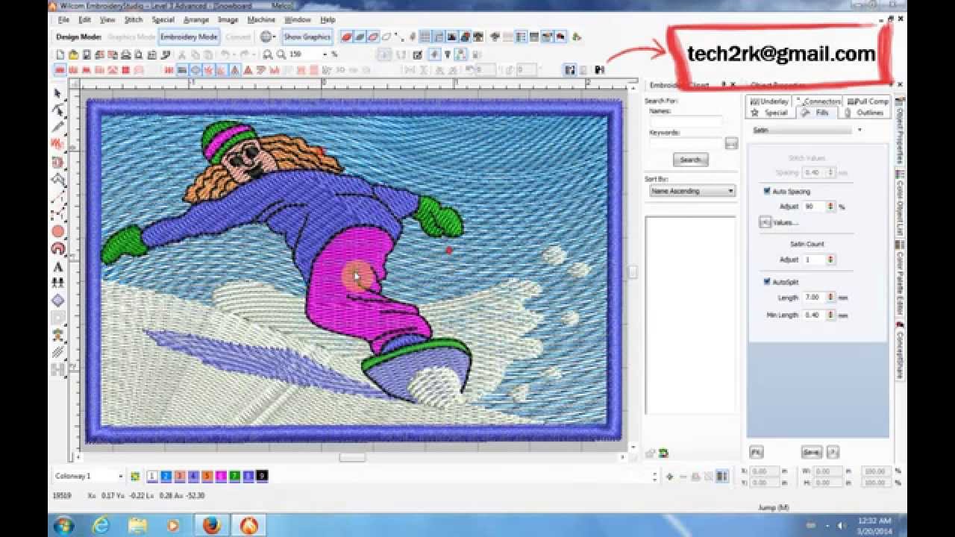Click the green refresh icon under list

[x=663, y=453]
